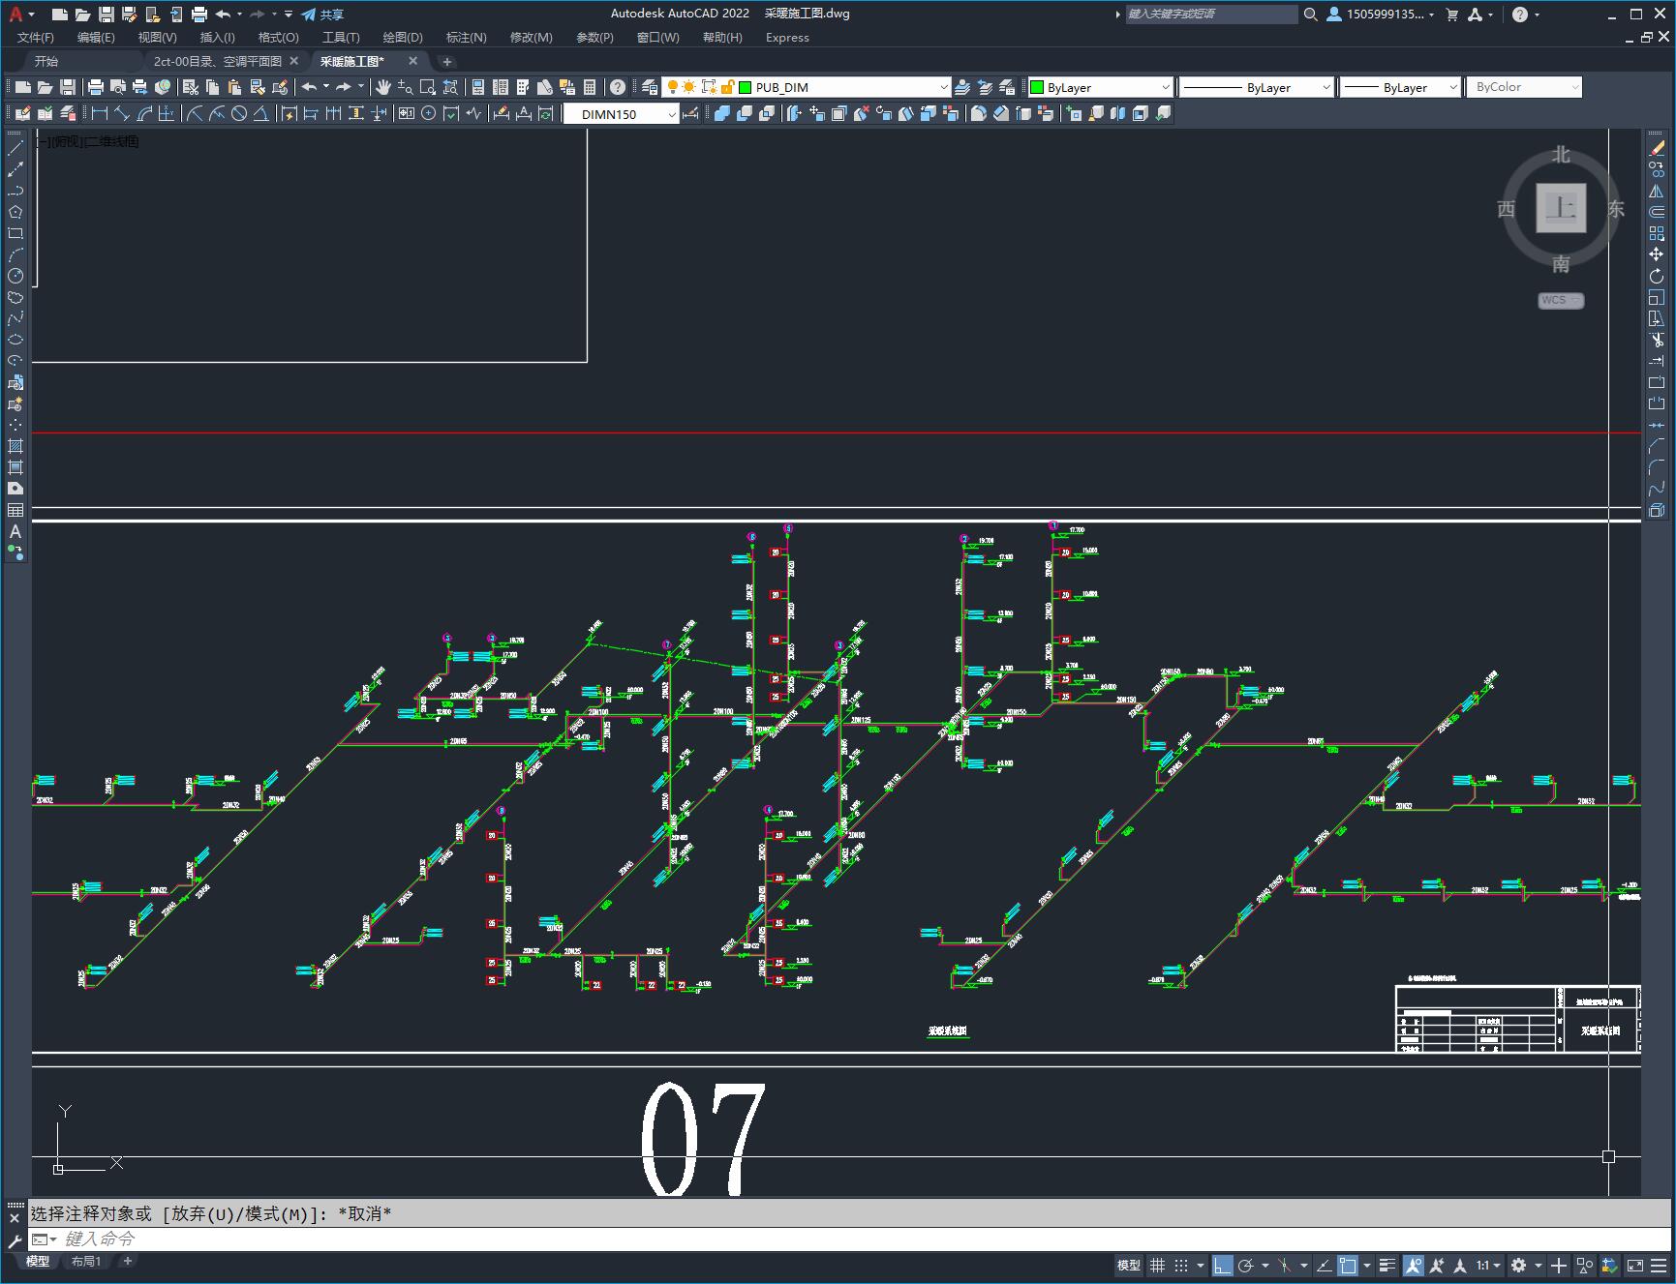The height and width of the screenshot is (1284, 1676).
Task: Toggle object snap in status bar
Action: pos(1348,1265)
